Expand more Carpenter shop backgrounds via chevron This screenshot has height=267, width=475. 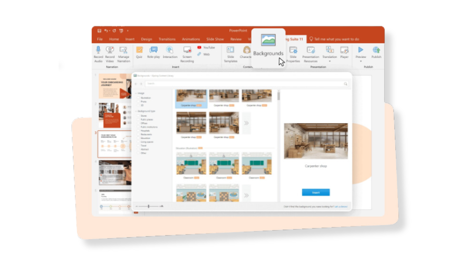click(x=246, y=123)
